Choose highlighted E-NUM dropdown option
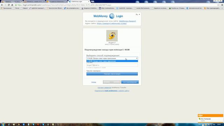 (112, 61)
